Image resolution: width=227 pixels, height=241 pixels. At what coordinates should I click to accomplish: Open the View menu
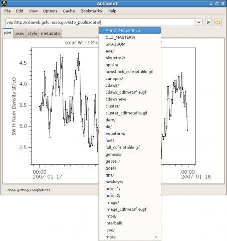(x=33, y=11)
